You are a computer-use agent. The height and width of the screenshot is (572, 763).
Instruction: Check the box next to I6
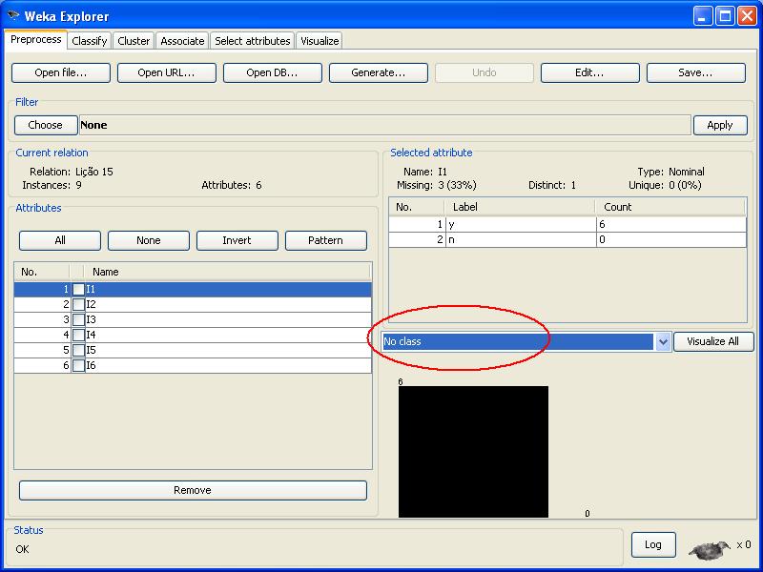(x=78, y=366)
